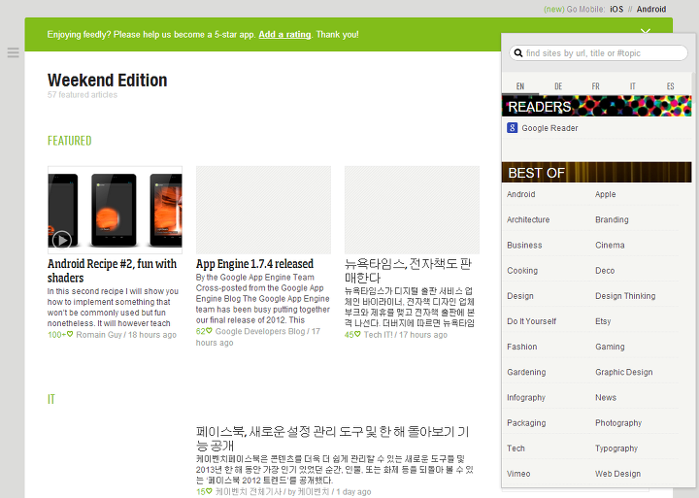Click Romain Guy source label
Screen dimensions: 699x498
[x=98, y=335]
